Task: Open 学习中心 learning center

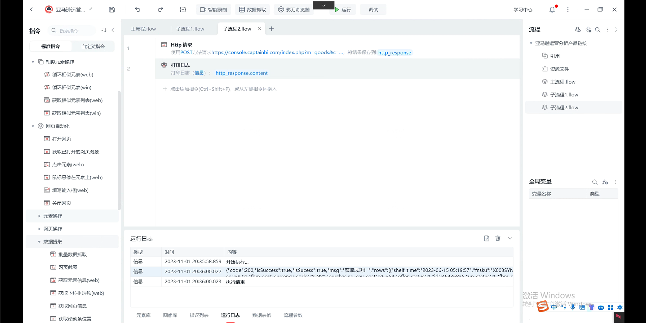Action: coord(523,10)
